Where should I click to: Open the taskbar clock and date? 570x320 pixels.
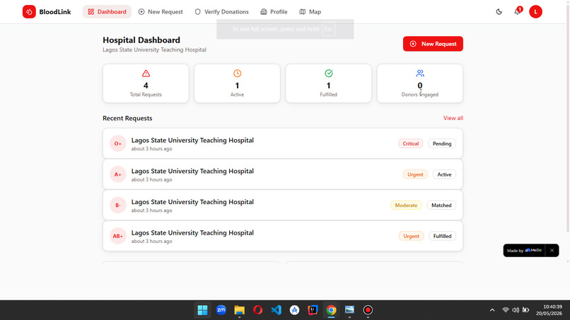click(x=549, y=310)
